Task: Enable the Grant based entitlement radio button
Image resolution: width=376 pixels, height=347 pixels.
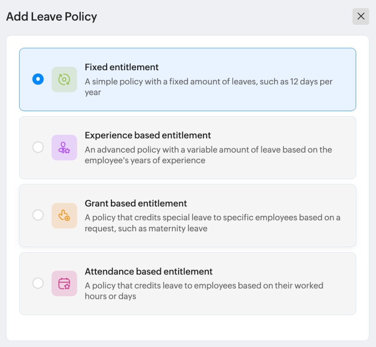Action: [38, 215]
